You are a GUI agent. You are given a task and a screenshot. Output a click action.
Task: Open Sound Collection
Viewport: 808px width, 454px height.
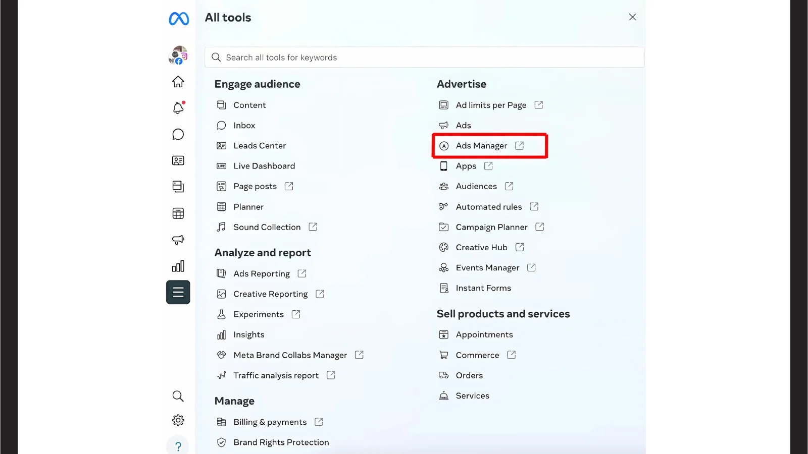coord(267,227)
